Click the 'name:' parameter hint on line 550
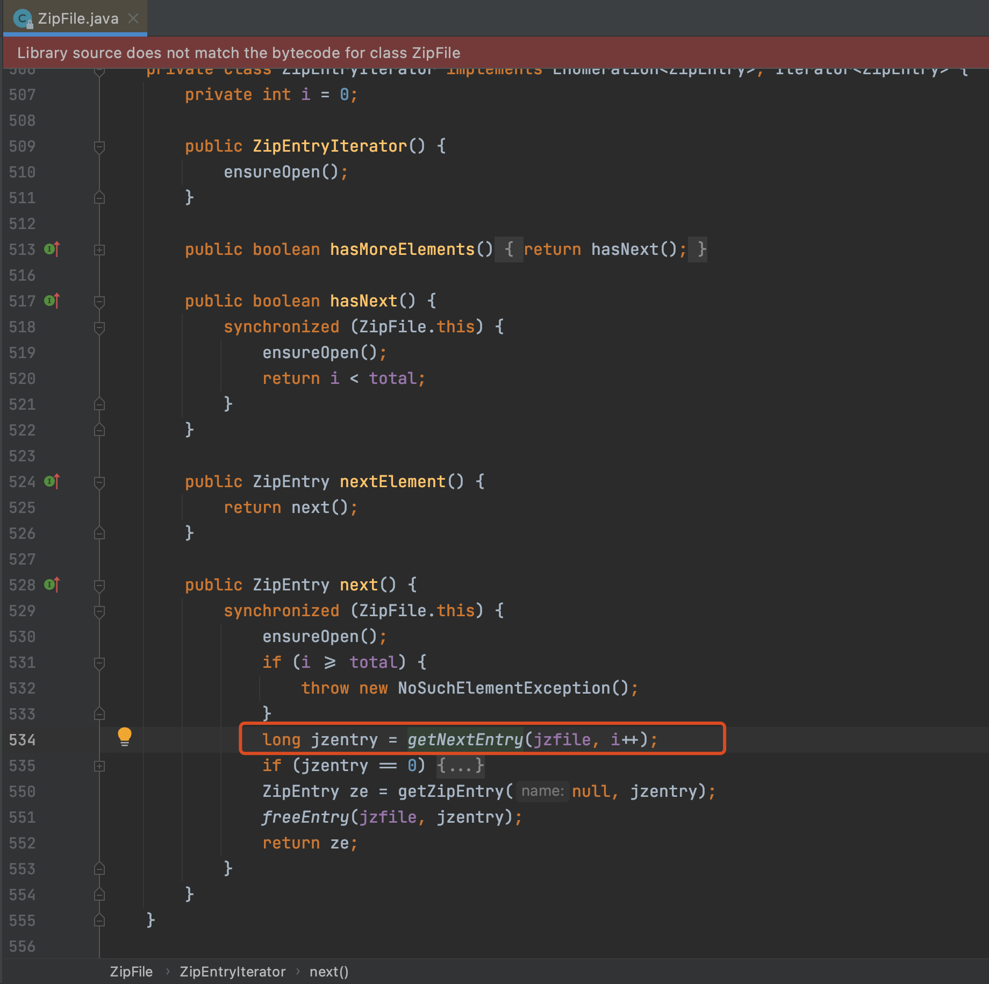Image resolution: width=989 pixels, height=984 pixels. 542,791
